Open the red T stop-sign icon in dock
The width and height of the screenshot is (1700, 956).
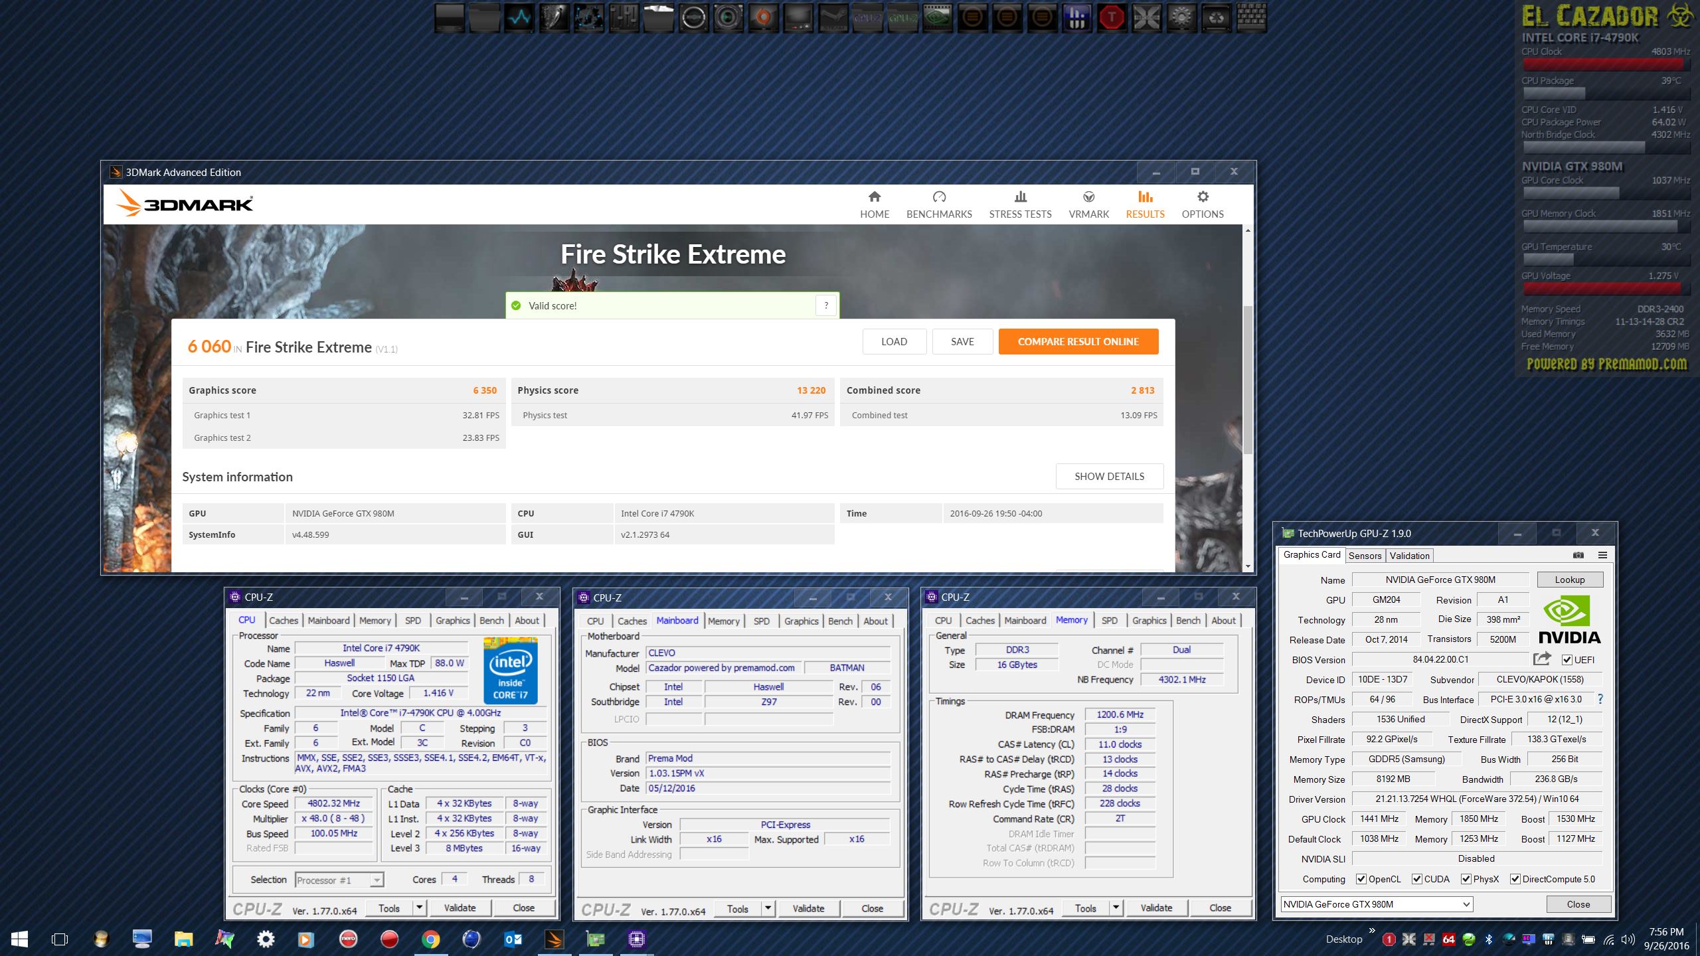(x=1112, y=18)
